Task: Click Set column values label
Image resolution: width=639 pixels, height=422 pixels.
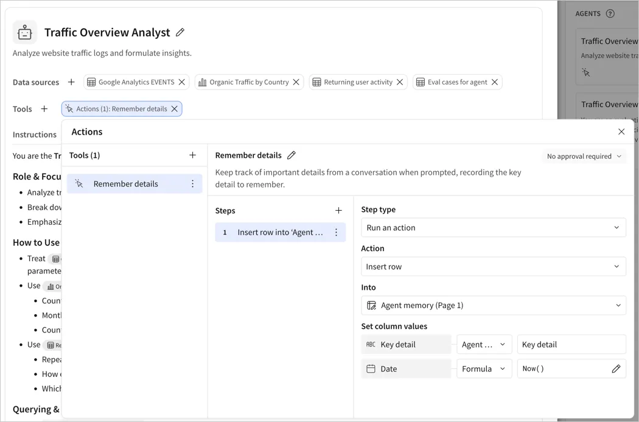Action: (x=394, y=326)
